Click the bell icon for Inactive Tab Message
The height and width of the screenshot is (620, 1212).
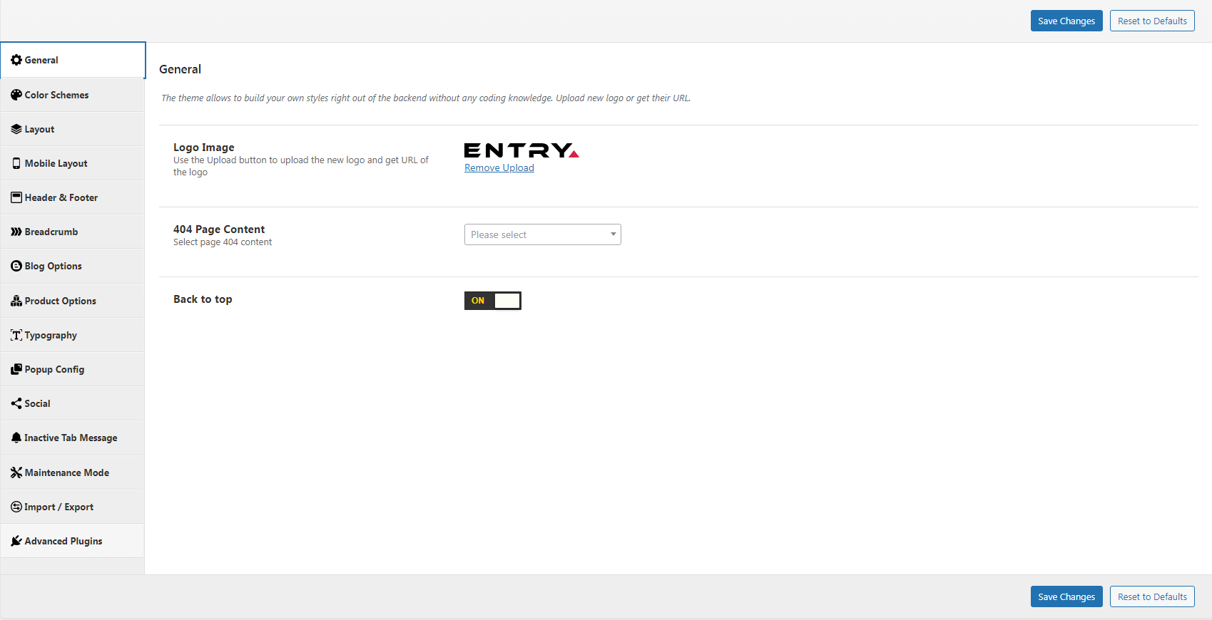point(16,438)
